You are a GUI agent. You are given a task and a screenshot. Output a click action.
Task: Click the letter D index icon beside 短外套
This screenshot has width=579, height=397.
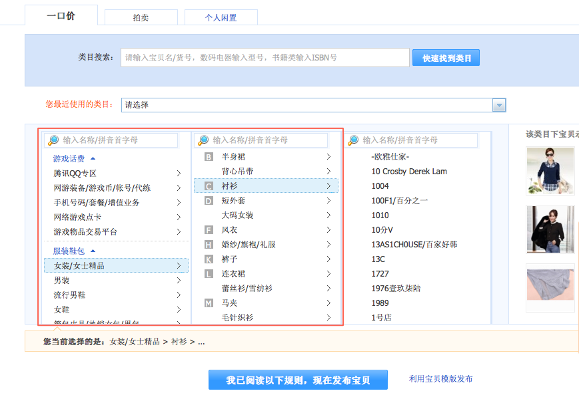[209, 201]
